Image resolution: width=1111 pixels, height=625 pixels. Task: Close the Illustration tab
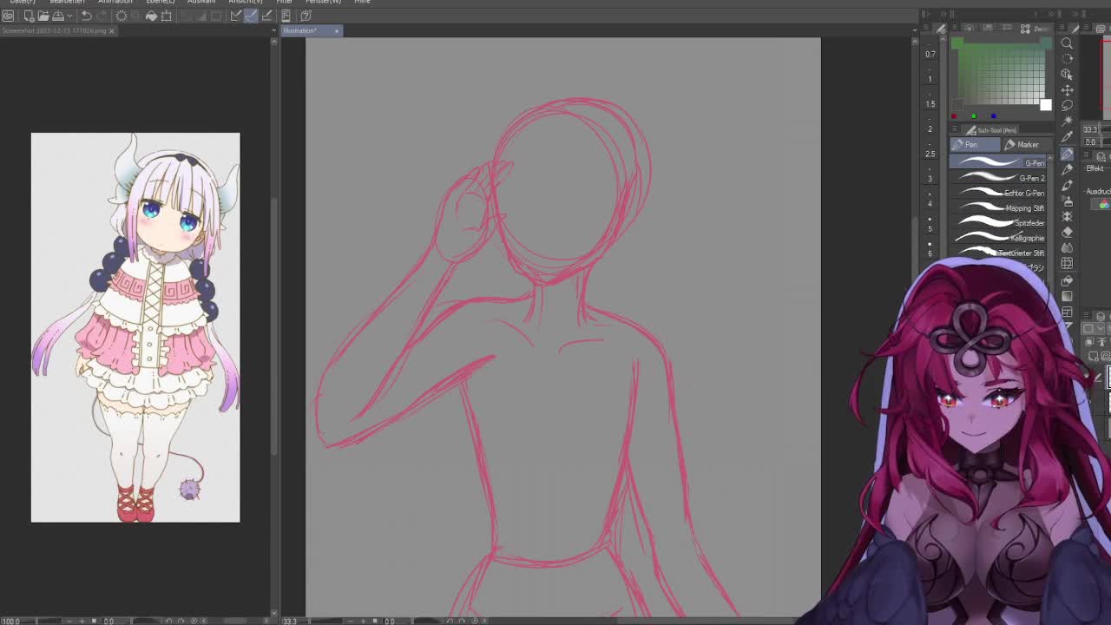click(337, 31)
